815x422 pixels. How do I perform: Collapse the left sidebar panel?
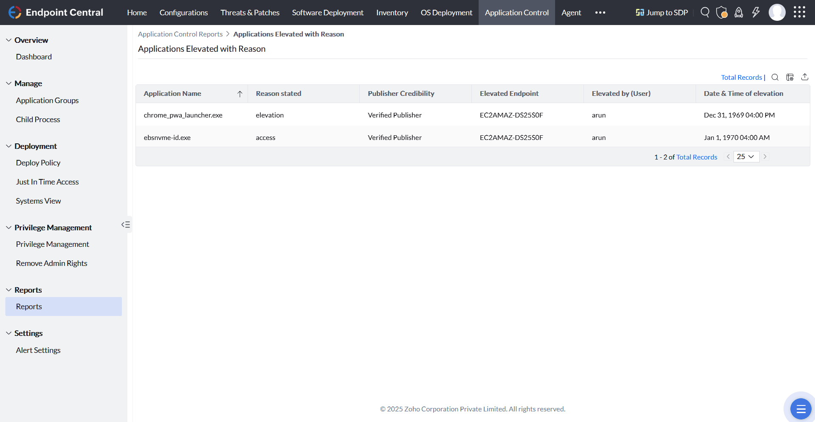[x=126, y=224]
